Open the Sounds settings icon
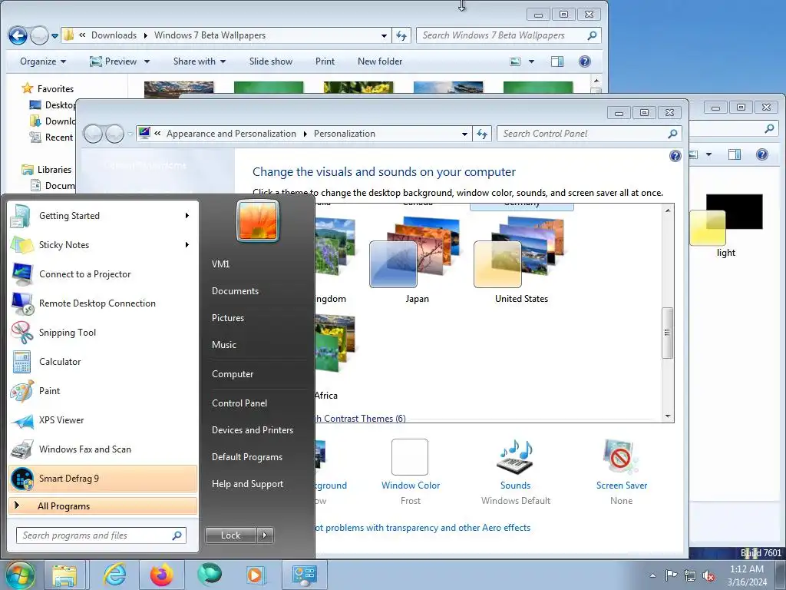The height and width of the screenshot is (590, 786). point(515,456)
